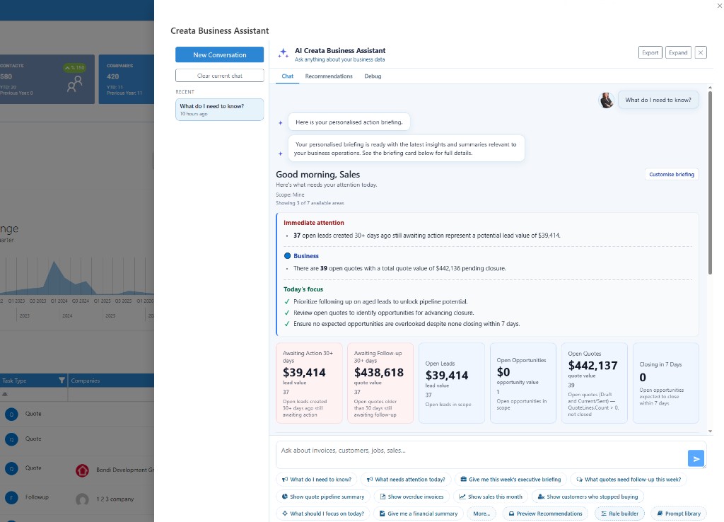The width and height of the screenshot is (724, 522).
Task: Select 'Show quote pipeline summary' chip
Action: pyautogui.click(x=323, y=497)
